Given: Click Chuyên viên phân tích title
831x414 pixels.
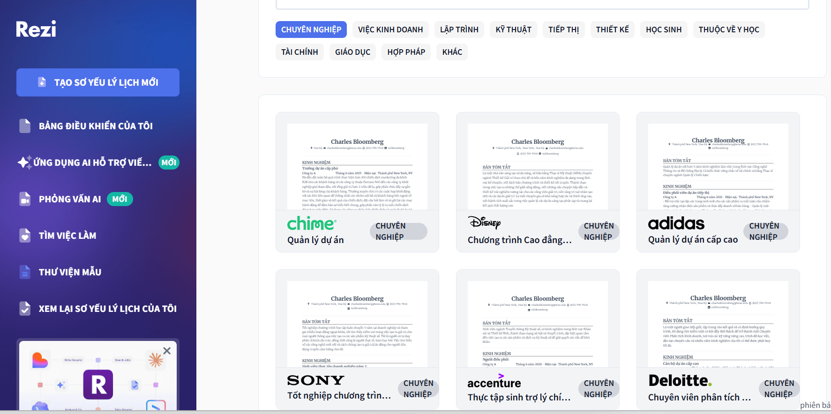Looking at the screenshot, I should click(x=699, y=397).
